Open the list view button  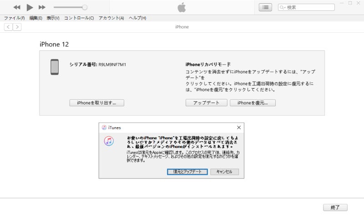click(265, 7)
